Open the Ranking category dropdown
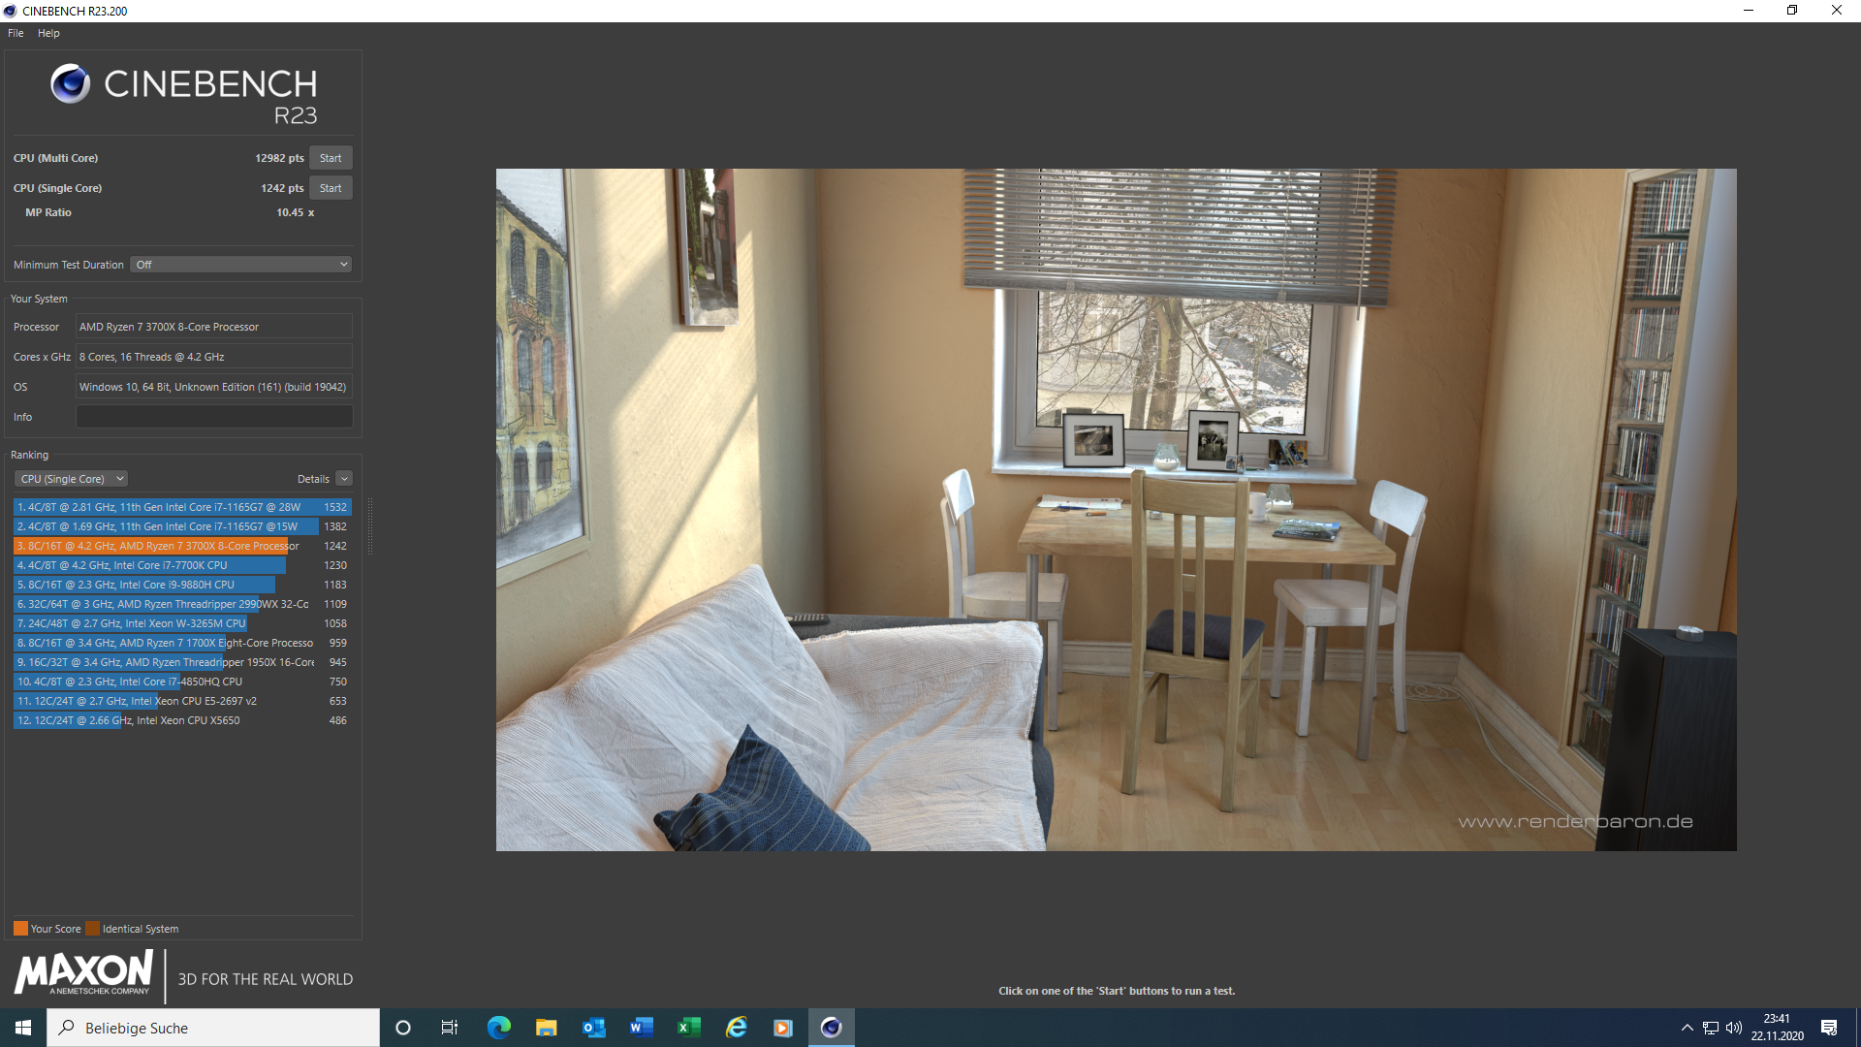1861x1047 pixels. [x=70, y=478]
